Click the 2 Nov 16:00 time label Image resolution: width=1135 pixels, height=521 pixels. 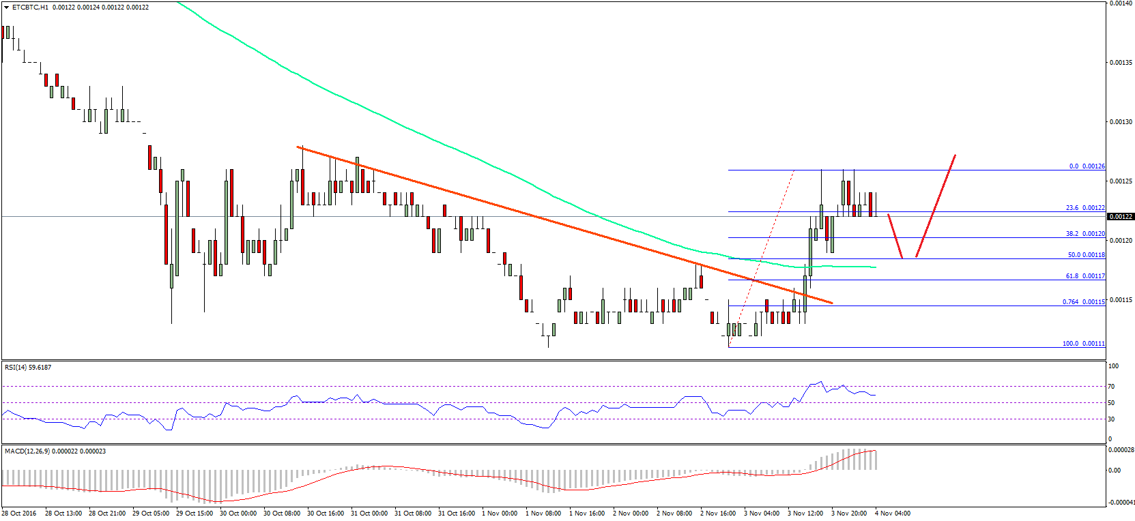718,513
